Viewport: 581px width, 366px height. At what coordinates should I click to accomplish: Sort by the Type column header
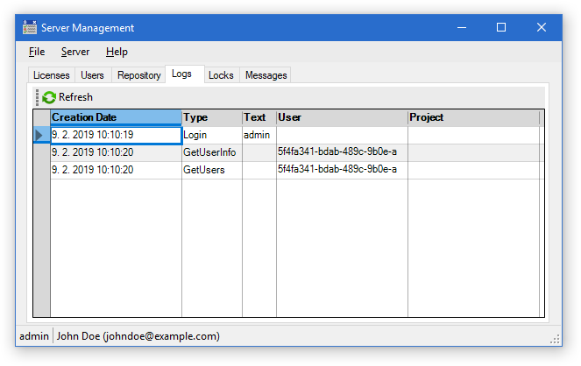212,117
